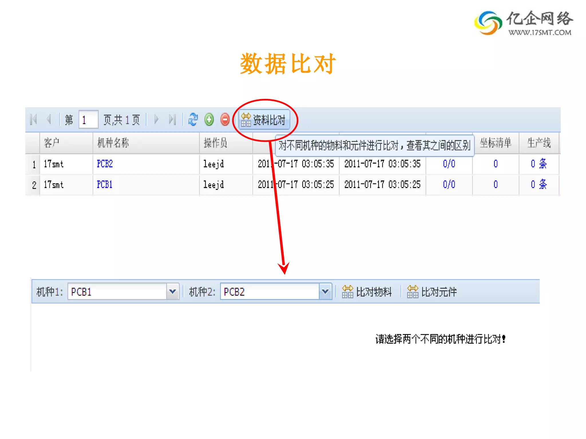Open PCB2 machine type link
The height and width of the screenshot is (439, 586).
point(105,164)
